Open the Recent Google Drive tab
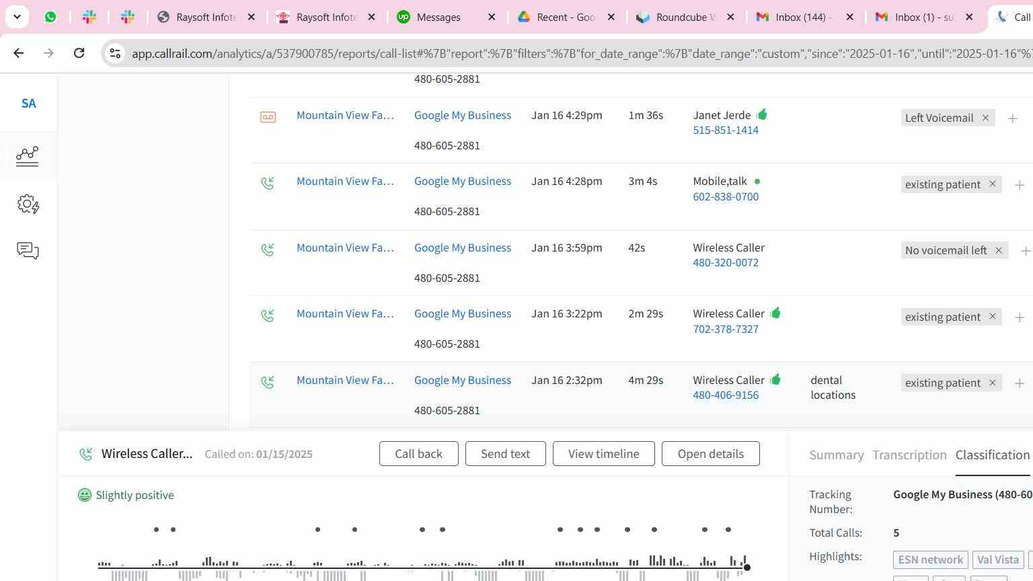The height and width of the screenshot is (581, 1033). pos(566,17)
